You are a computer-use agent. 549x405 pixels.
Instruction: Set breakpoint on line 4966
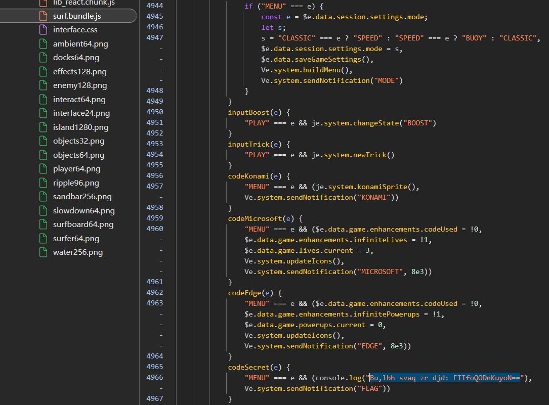(154, 378)
